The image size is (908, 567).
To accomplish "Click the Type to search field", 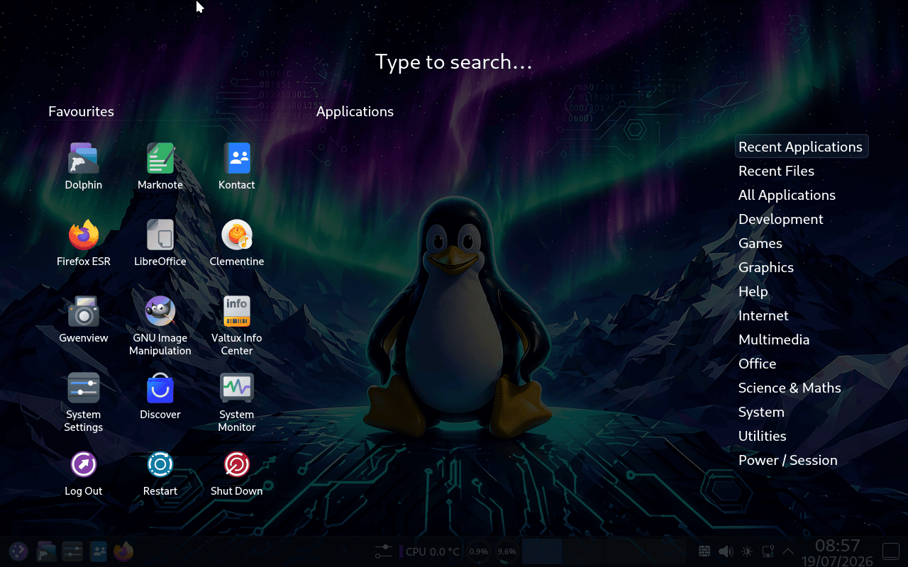I will pyautogui.click(x=454, y=62).
